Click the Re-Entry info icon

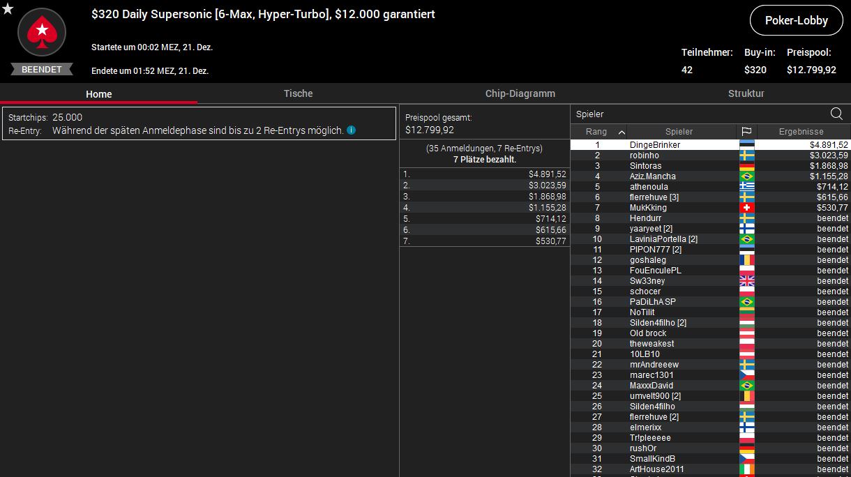352,130
